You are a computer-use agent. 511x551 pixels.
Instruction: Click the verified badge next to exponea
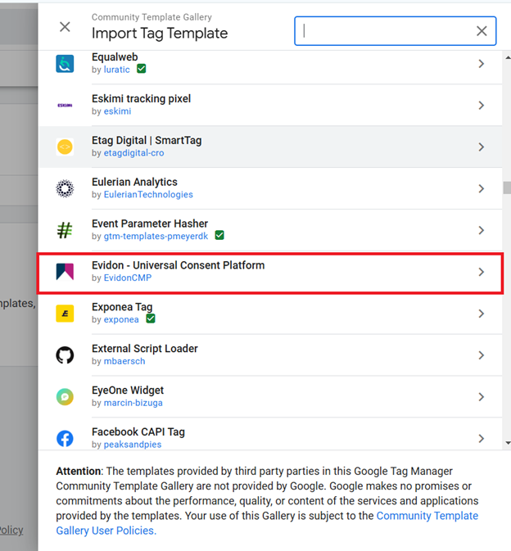click(x=151, y=318)
